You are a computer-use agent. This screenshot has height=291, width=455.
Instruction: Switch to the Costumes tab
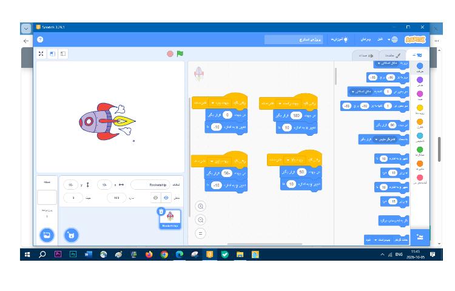(393, 55)
